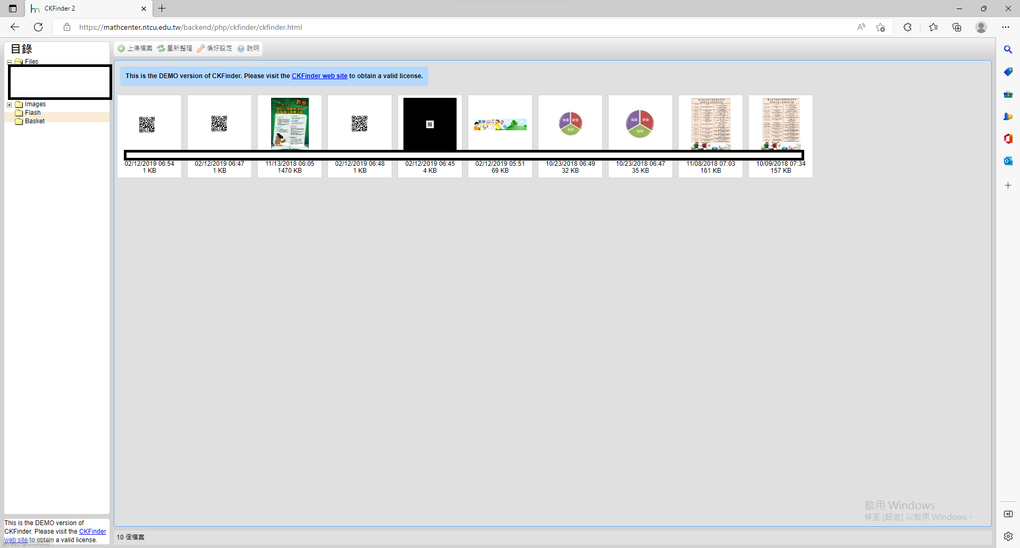Open the tab actions menu icon
The height and width of the screenshot is (548, 1020).
(13, 9)
